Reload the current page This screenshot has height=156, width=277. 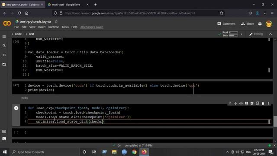point(19,13)
